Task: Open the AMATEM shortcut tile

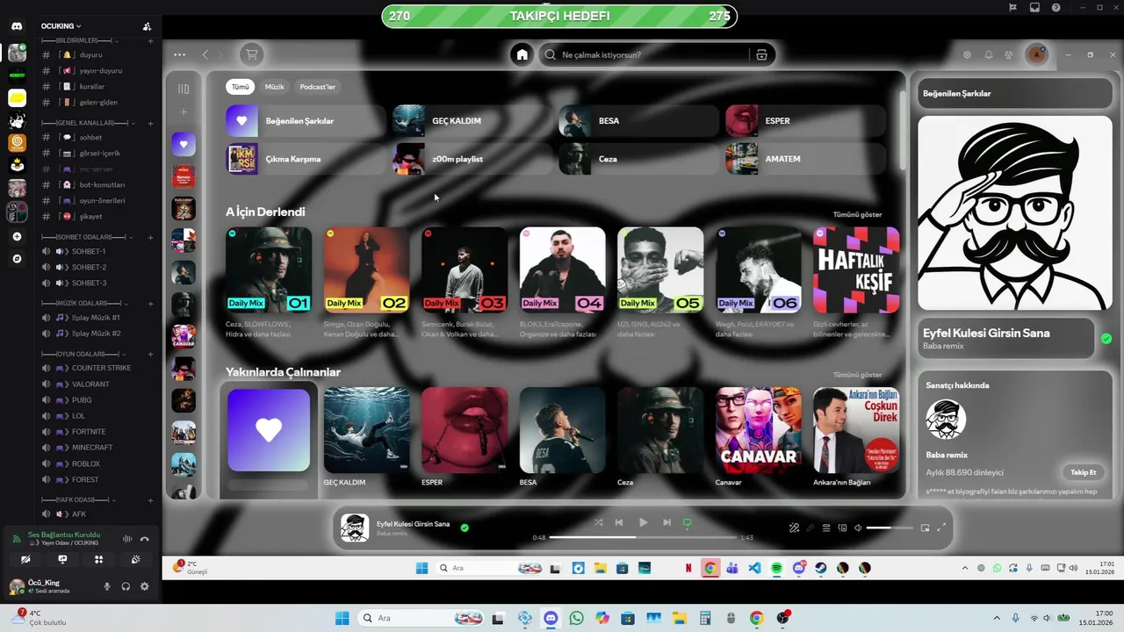Action: coord(805,159)
